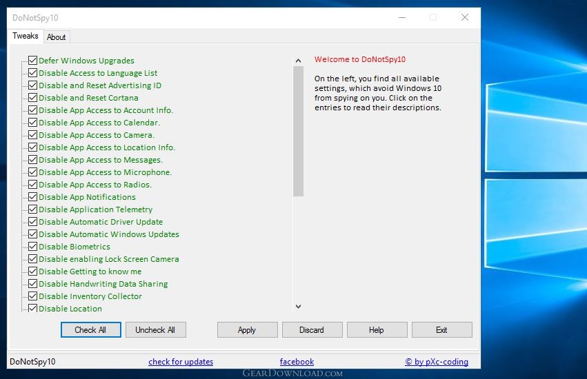Uncheck Disable Handwriting Data Sharing checkbox

pos(33,283)
